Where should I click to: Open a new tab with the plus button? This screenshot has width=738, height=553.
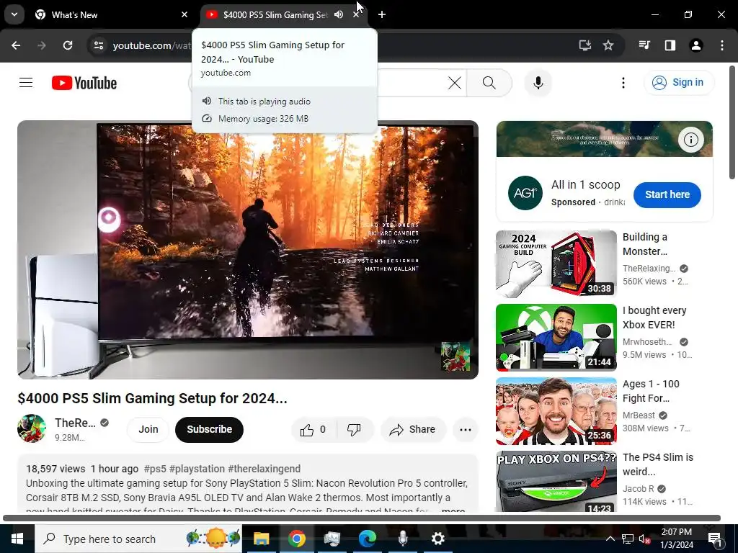382,14
